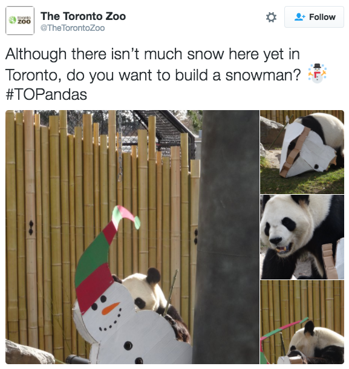
Task: Open the @TheTorontoZoo handle link
Action: 73,28
